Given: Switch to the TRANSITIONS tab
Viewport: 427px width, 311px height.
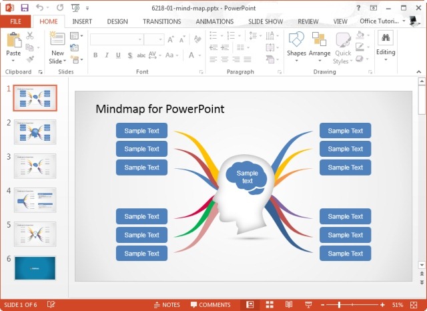Looking at the screenshot, I should [161, 21].
